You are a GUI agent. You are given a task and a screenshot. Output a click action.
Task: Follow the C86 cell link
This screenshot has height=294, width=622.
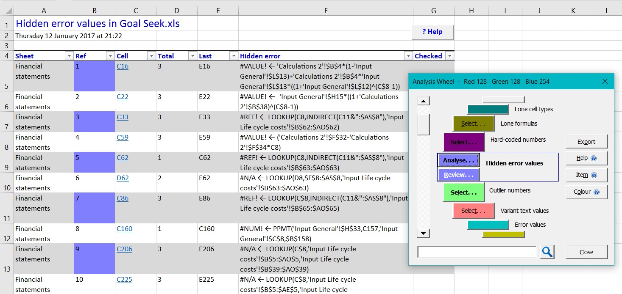coord(123,198)
